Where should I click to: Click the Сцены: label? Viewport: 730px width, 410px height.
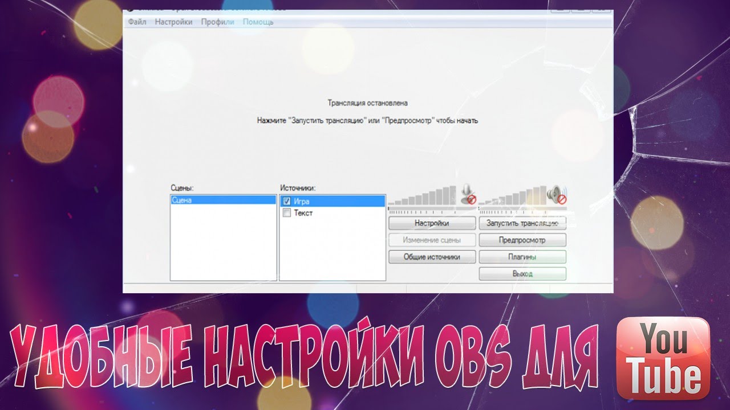pos(182,187)
